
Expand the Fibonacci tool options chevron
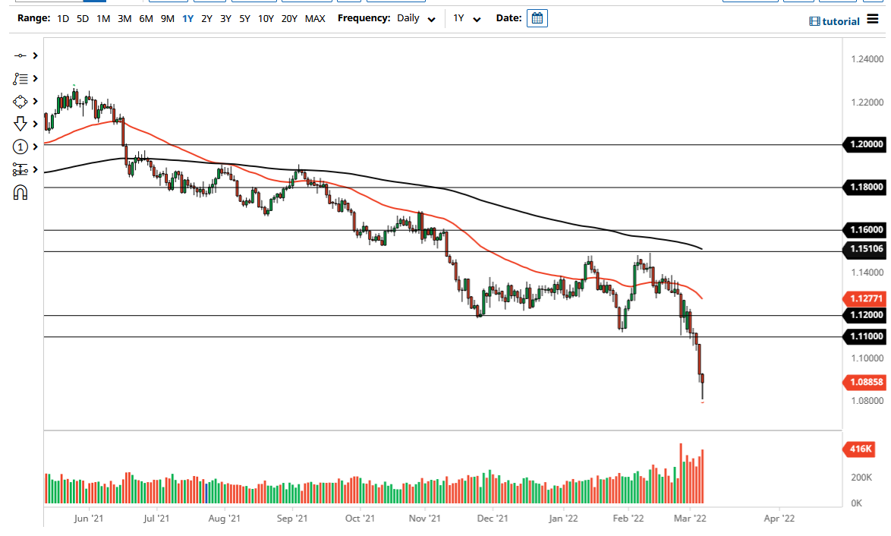coord(34,78)
